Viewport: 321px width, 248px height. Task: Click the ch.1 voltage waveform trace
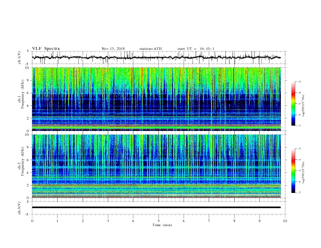[x=156, y=58]
